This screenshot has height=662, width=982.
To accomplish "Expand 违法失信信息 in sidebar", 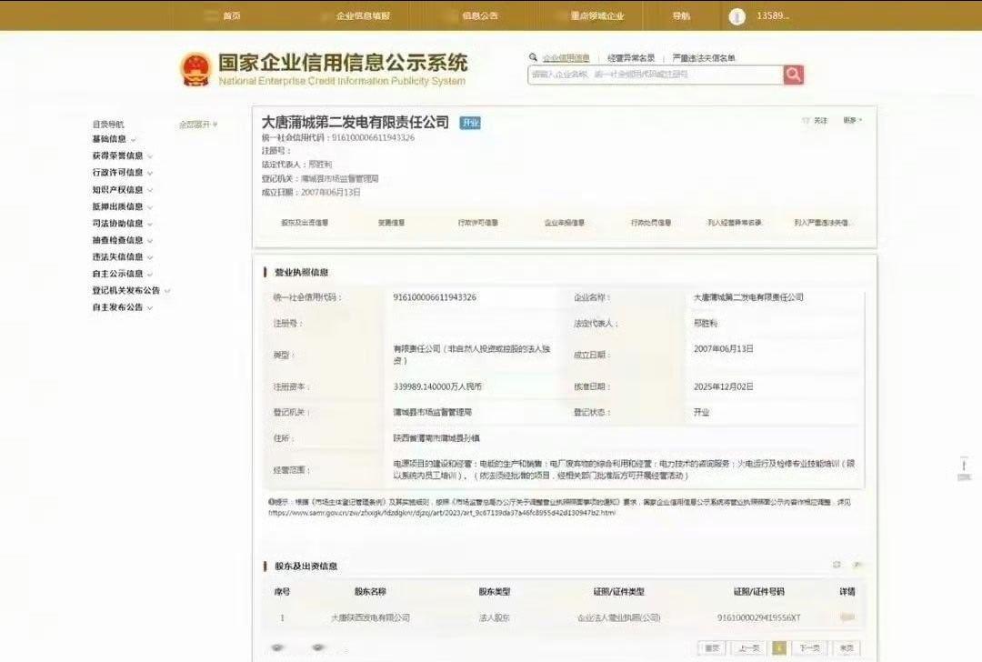I will pos(122,256).
